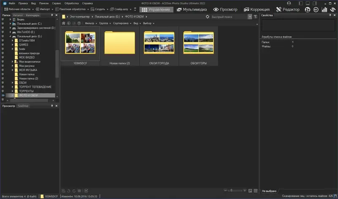Go to the Home folder icon
The height and width of the screenshot is (199, 338).
point(64,23)
